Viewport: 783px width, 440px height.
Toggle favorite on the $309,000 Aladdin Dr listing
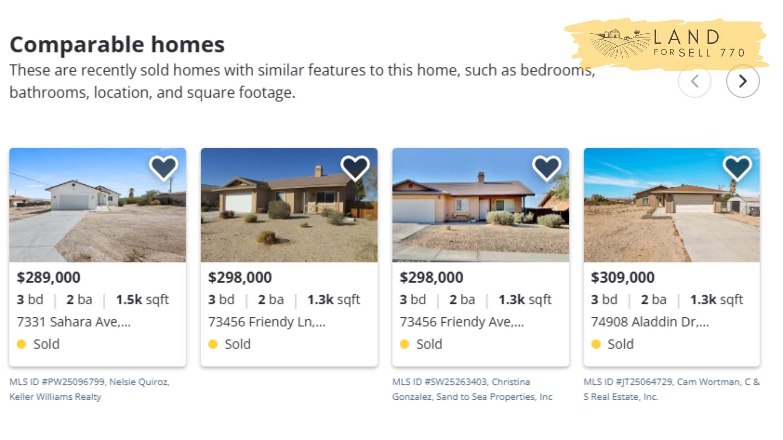tap(738, 166)
